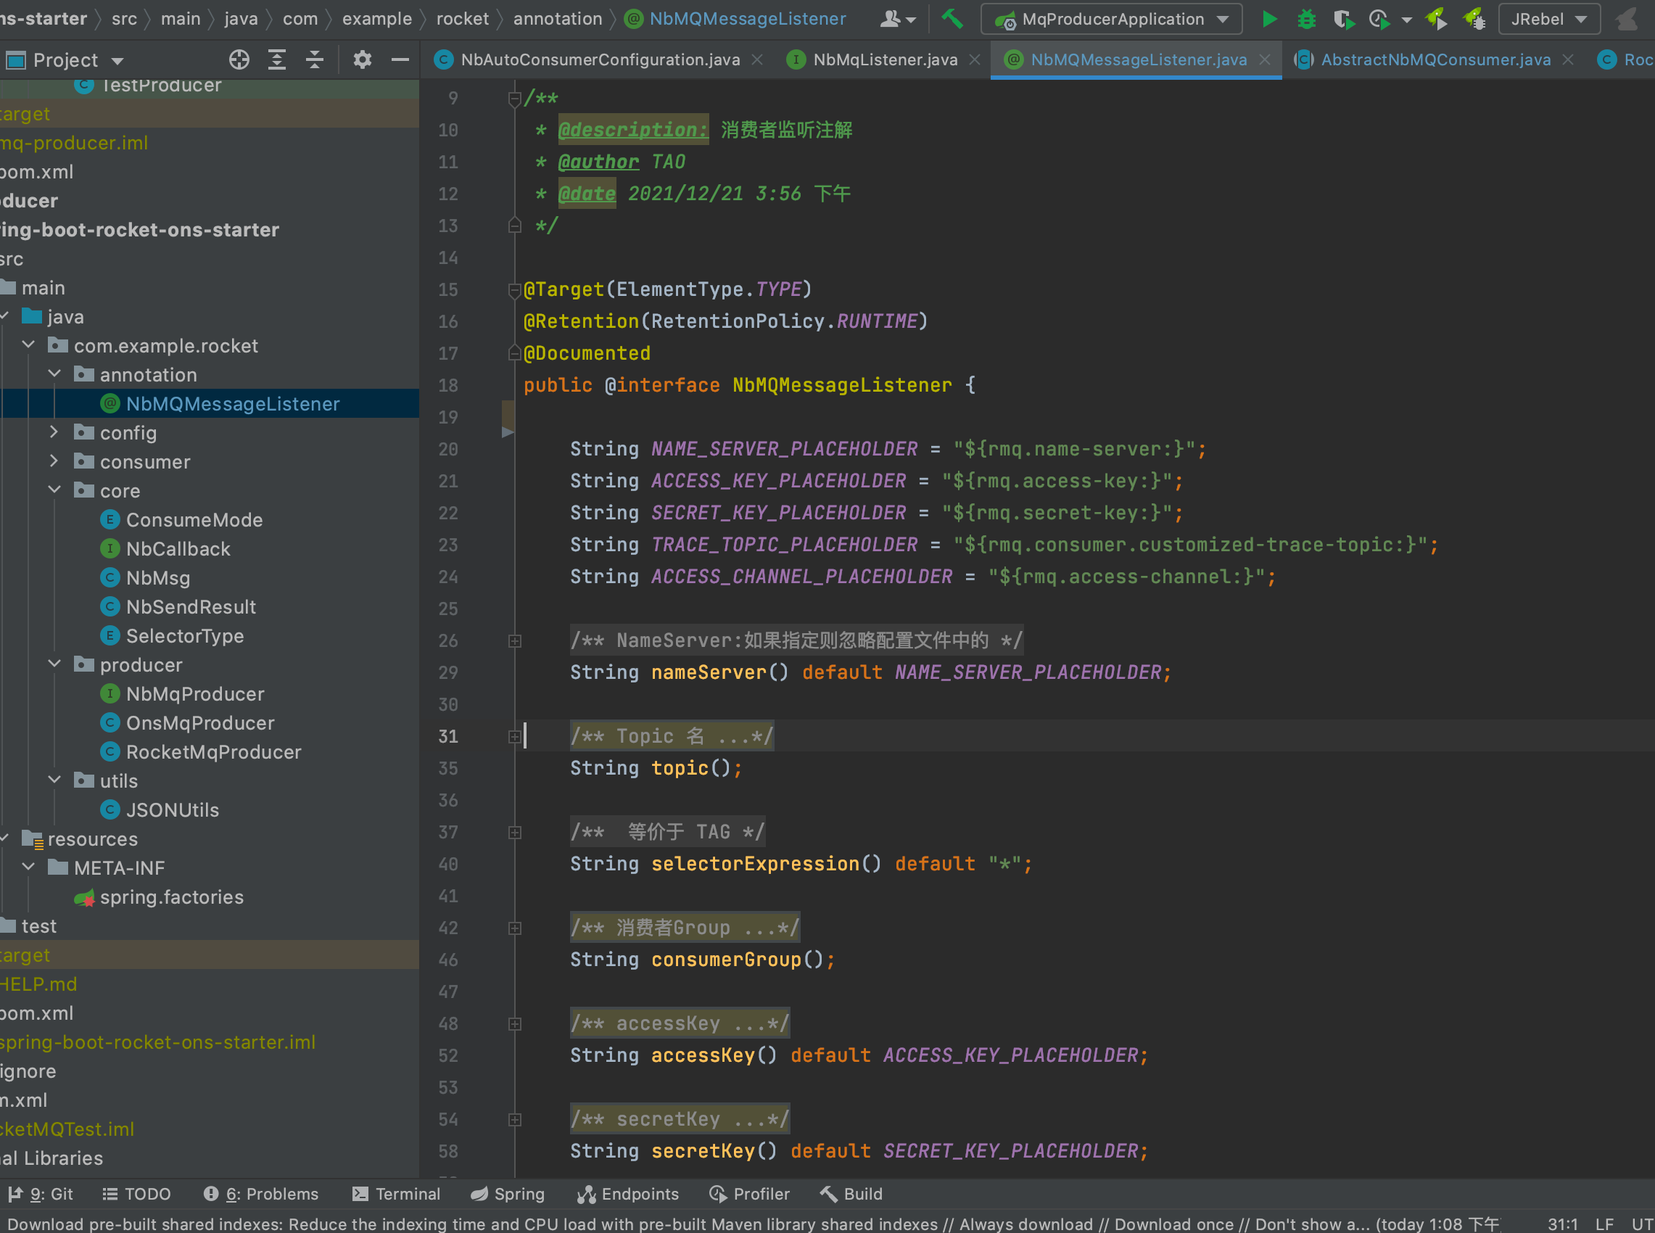Screen dimensions: 1655x1233
Task: Run with coverage using the shield icon
Action: (x=1344, y=19)
